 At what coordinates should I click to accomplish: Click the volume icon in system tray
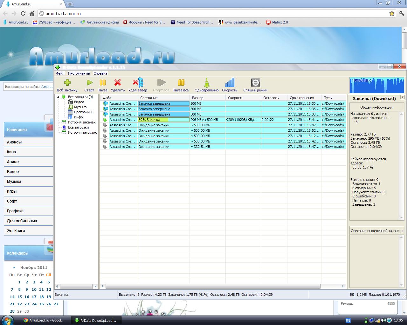(x=383, y=321)
